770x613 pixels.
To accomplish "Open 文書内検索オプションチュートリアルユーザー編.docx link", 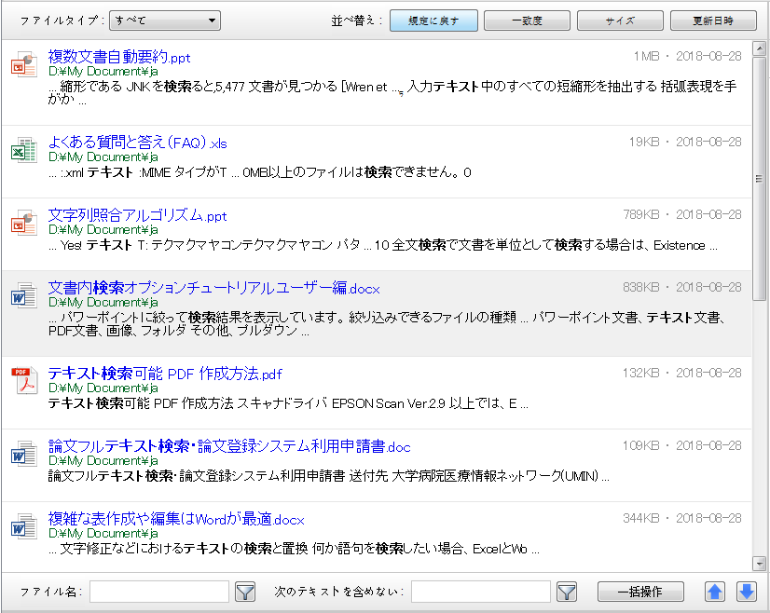I will click(x=213, y=289).
